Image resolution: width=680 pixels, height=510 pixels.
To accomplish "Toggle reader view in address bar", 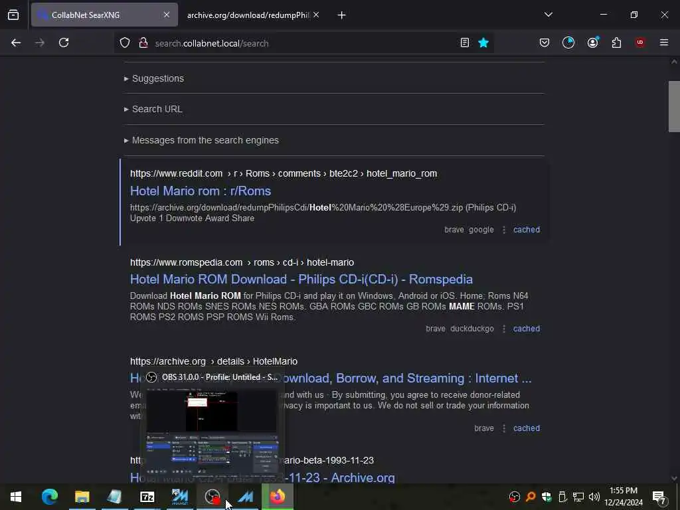I will [464, 42].
